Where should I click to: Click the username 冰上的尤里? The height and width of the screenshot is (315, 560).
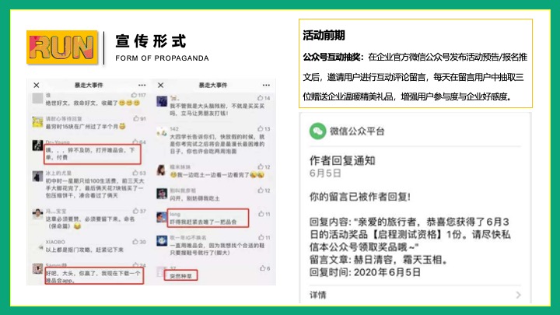[x=58, y=173]
